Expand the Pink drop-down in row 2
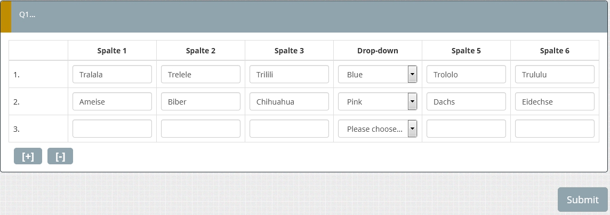Image resolution: width=610 pixels, height=215 pixels. pyautogui.click(x=378, y=101)
